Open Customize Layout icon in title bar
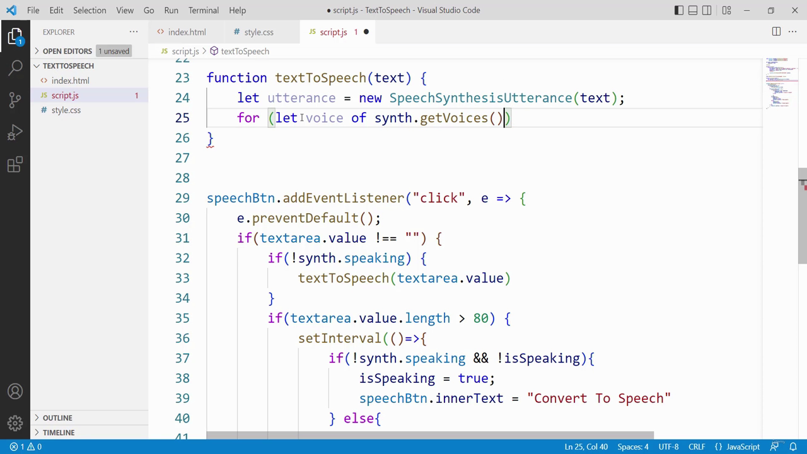The width and height of the screenshot is (807, 454). click(726, 10)
